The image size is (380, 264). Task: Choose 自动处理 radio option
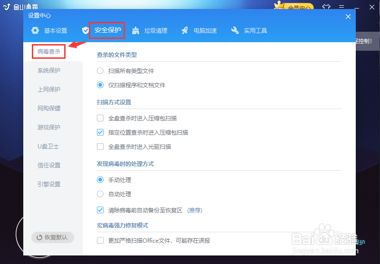tap(100, 194)
